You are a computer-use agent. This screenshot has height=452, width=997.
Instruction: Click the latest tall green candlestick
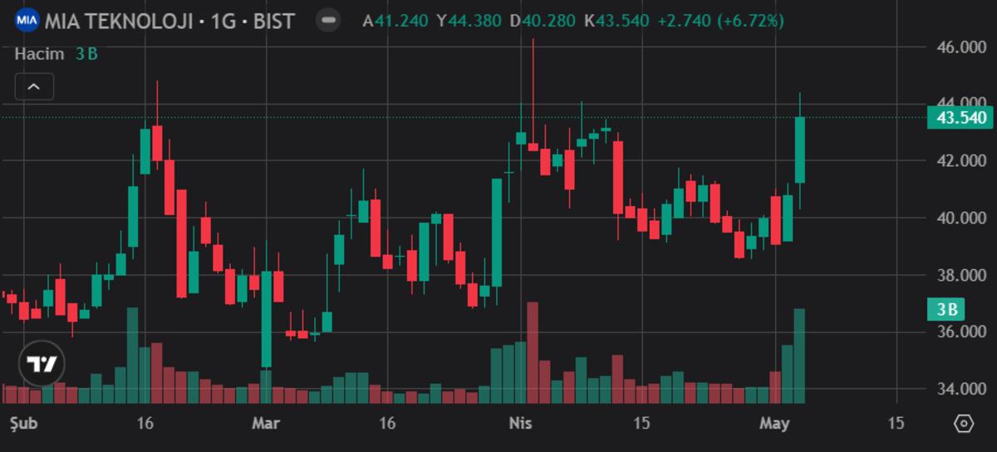point(800,150)
